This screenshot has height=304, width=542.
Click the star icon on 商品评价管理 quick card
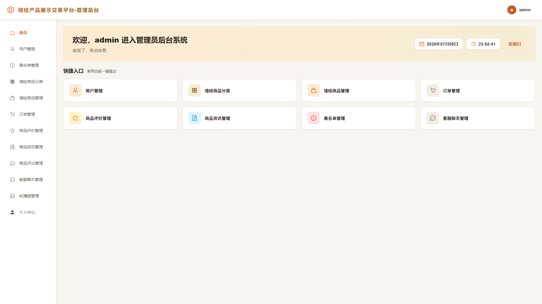(75, 118)
